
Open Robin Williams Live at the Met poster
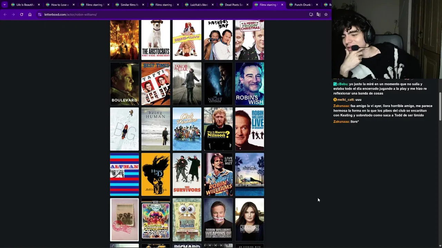[218, 174]
